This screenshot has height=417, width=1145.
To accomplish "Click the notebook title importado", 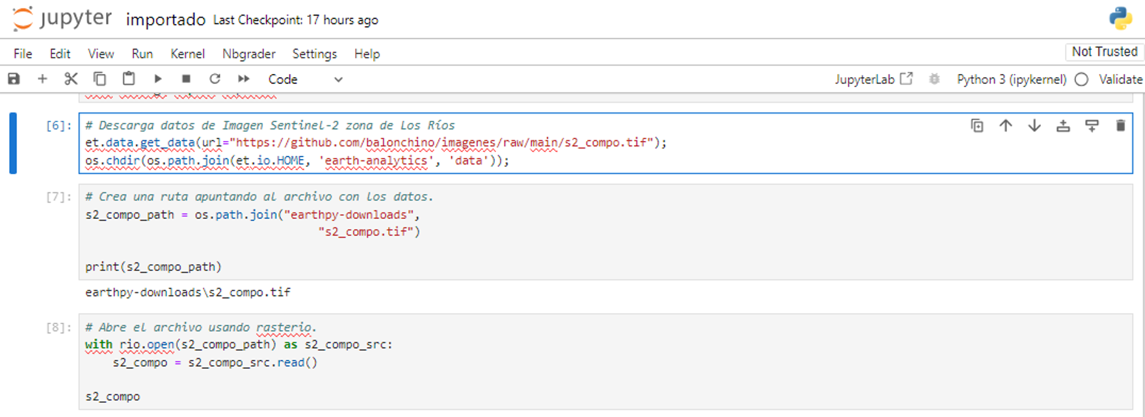I will (x=165, y=20).
